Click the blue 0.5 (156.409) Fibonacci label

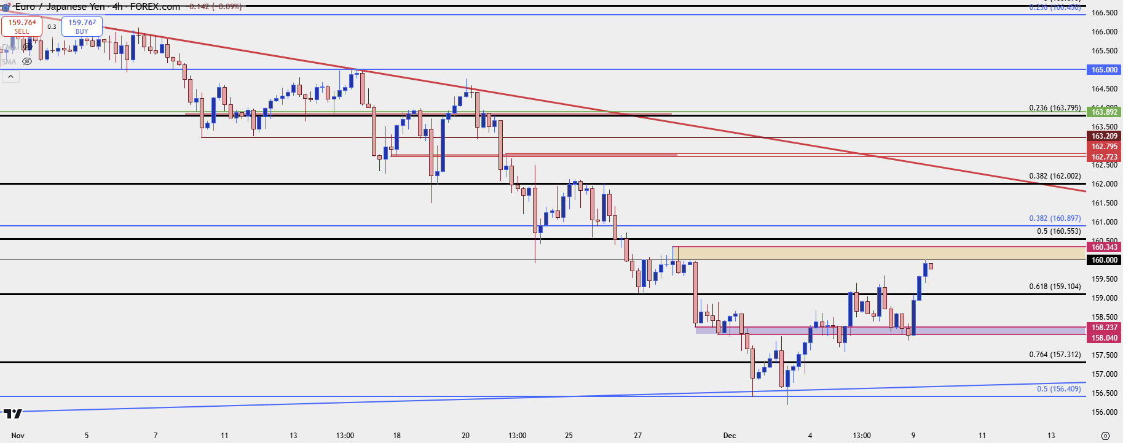coord(1058,389)
